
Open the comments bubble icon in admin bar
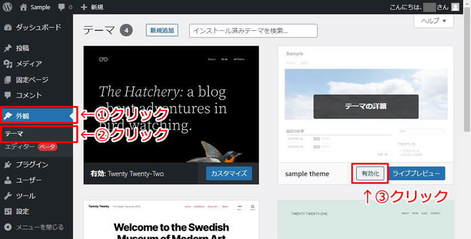tap(62, 7)
